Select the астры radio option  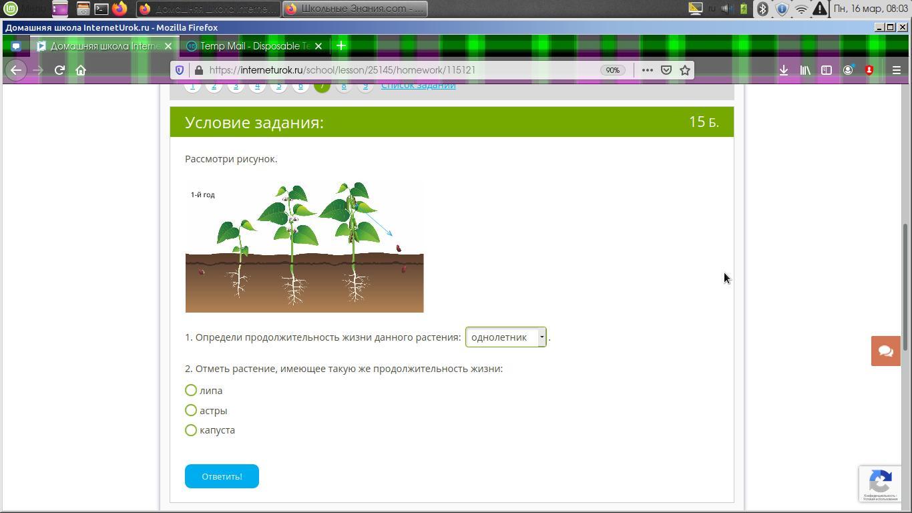click(x=191, y=410)
